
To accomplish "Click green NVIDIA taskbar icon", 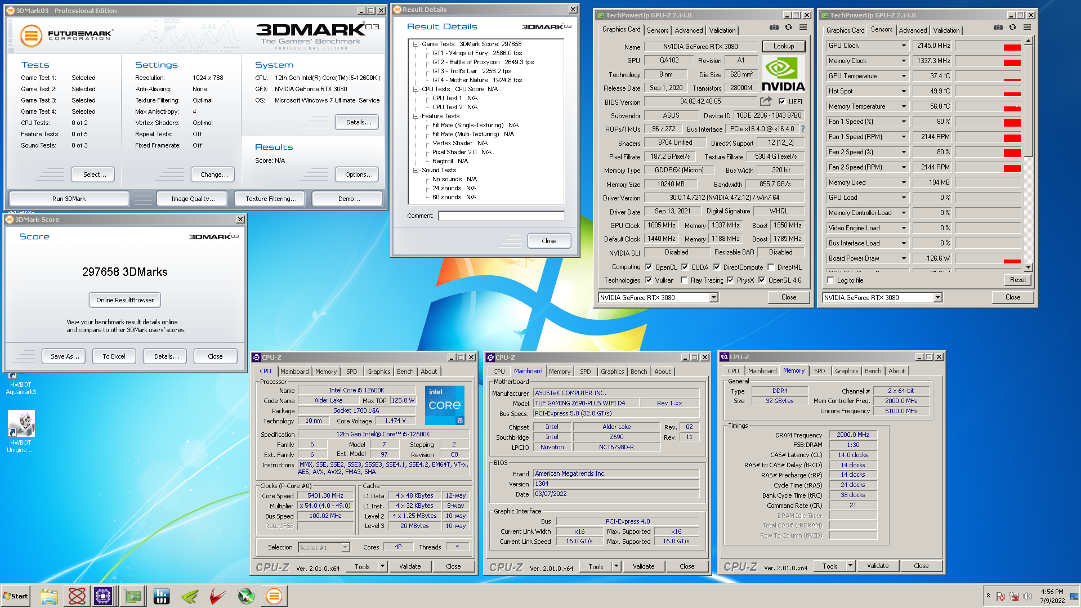I will click(x=190, y=596).
